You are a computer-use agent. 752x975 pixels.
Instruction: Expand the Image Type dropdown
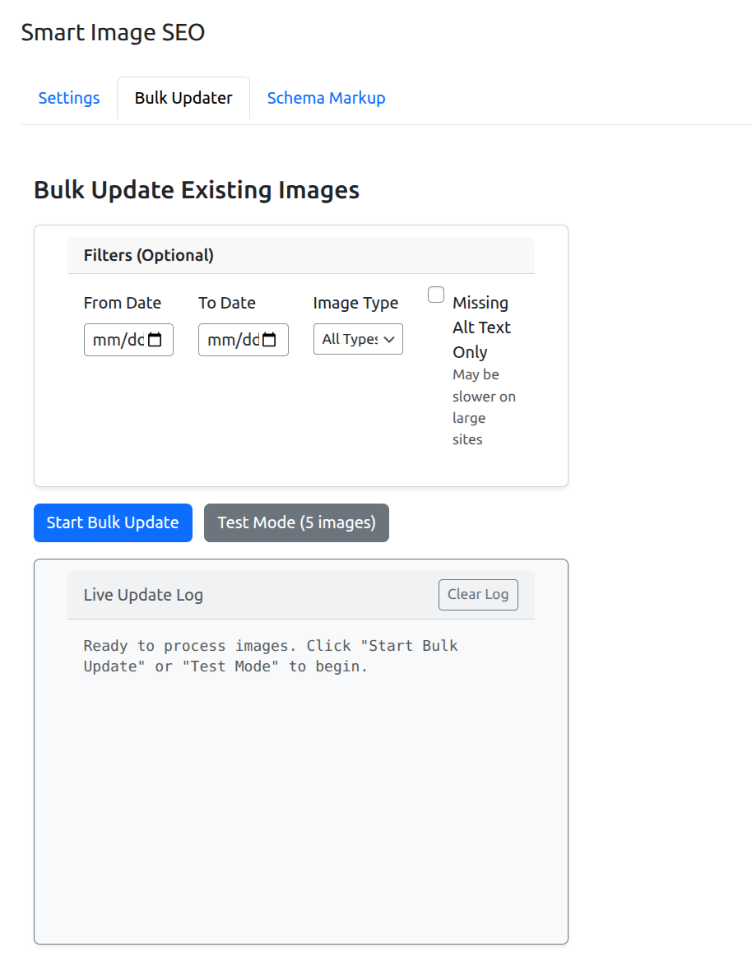point(358,339)
